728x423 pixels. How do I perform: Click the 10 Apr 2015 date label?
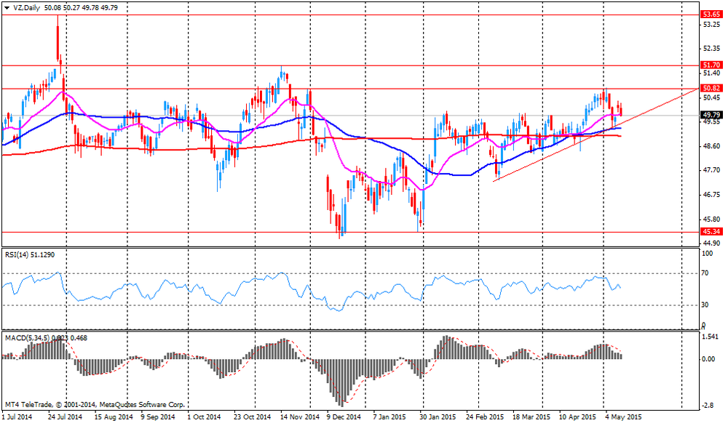pos(577,417)
